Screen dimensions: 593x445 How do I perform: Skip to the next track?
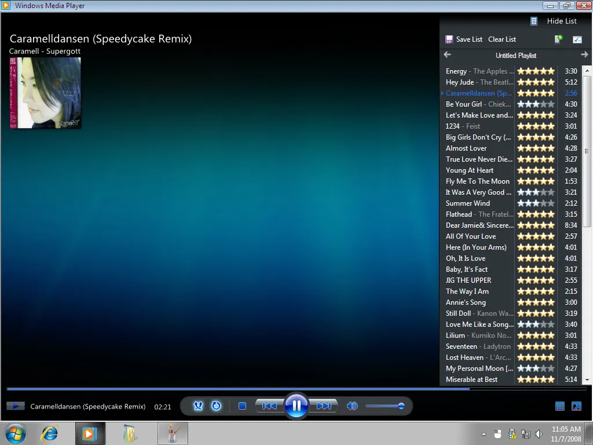(324, 406)
